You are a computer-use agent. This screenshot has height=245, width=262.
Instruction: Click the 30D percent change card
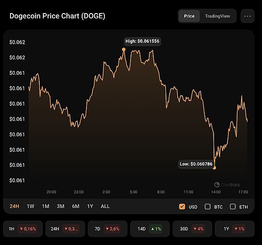[x=193, y=229]
